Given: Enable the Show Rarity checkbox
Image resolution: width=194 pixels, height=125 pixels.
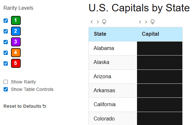Looking at the screenshot, I should [x=6, y=82].
